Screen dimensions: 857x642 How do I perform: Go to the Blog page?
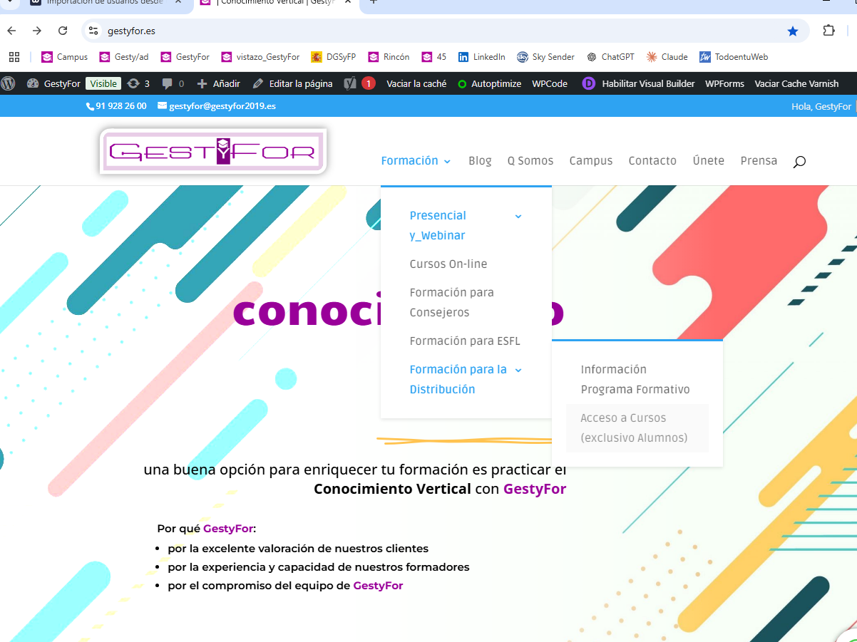pyautogui.click(x=480, y=160)
